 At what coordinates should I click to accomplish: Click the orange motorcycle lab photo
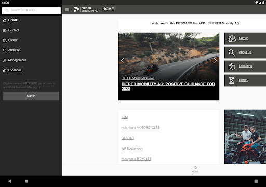(x=245, y=137)
